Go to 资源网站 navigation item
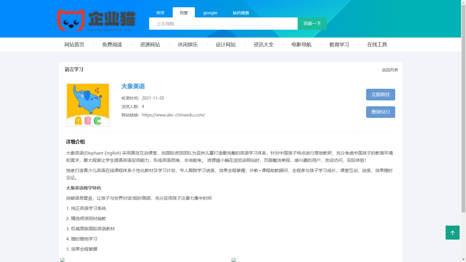Screen dimensions: 466x262 coord(150,45)
